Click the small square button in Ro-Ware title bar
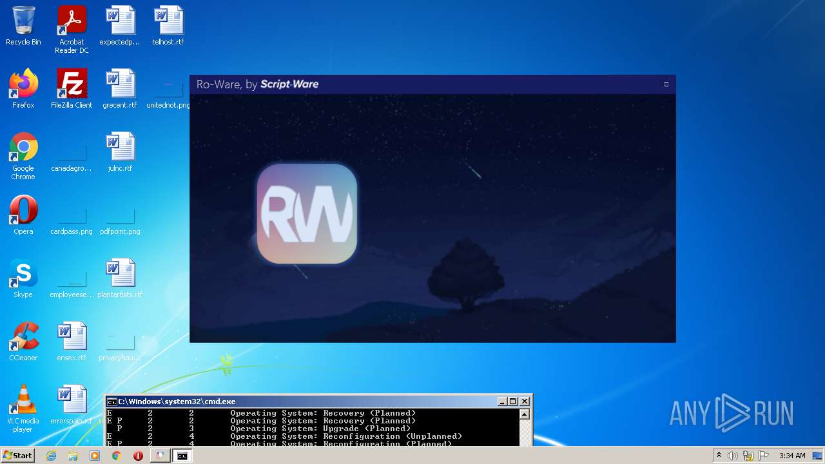825x464 pixels. [x=666, y=84]
